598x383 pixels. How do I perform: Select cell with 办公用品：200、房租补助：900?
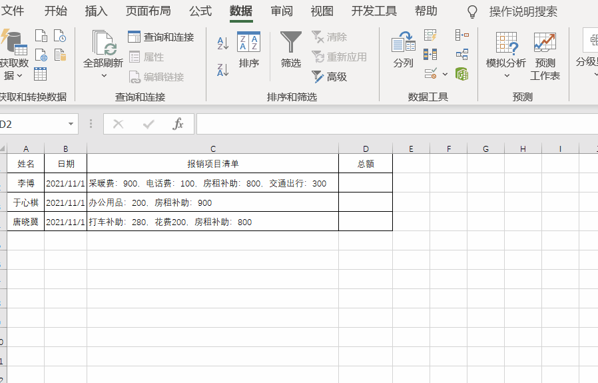point(213,202)
